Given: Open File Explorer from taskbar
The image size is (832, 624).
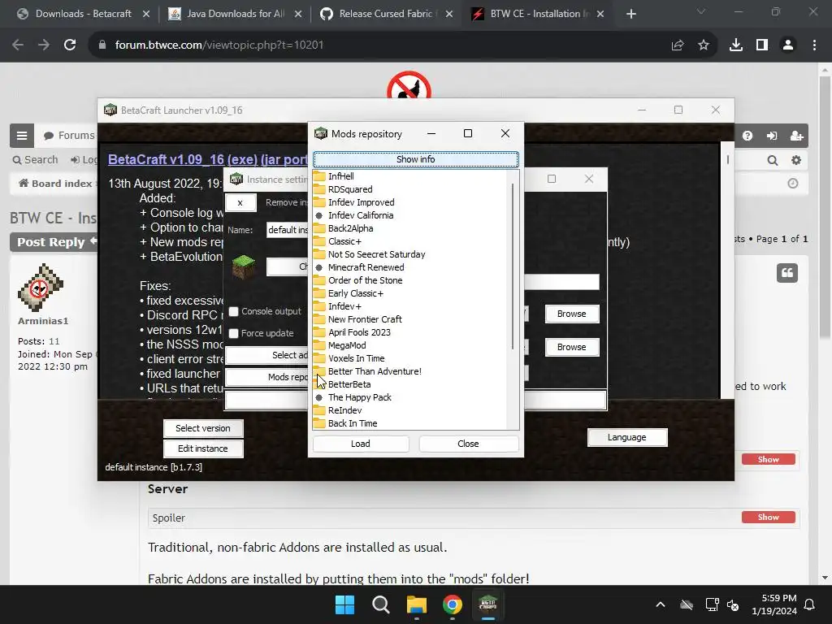Looking at the screenshot, I should coord(417,604).
